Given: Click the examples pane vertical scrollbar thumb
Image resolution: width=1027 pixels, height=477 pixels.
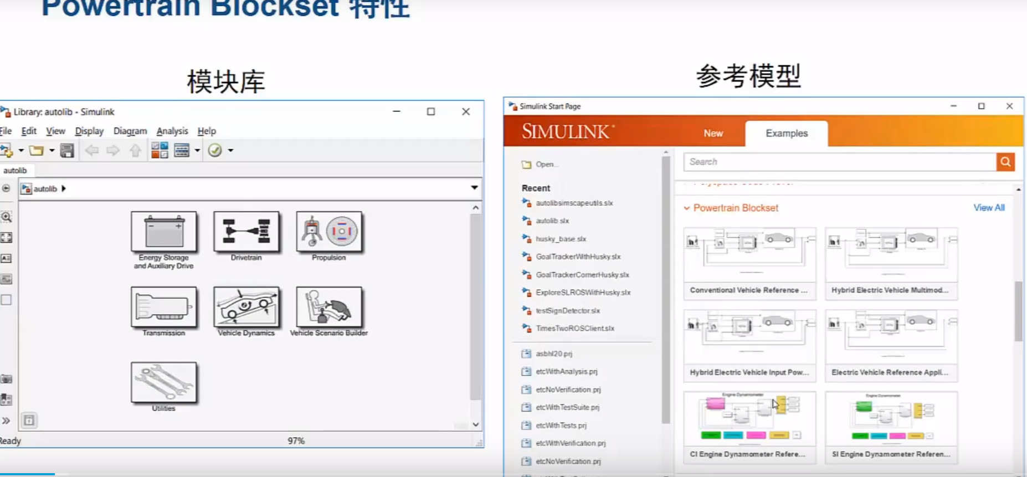Looking at the screenshot, I should pyautogui.click(x=1019, y=311).
